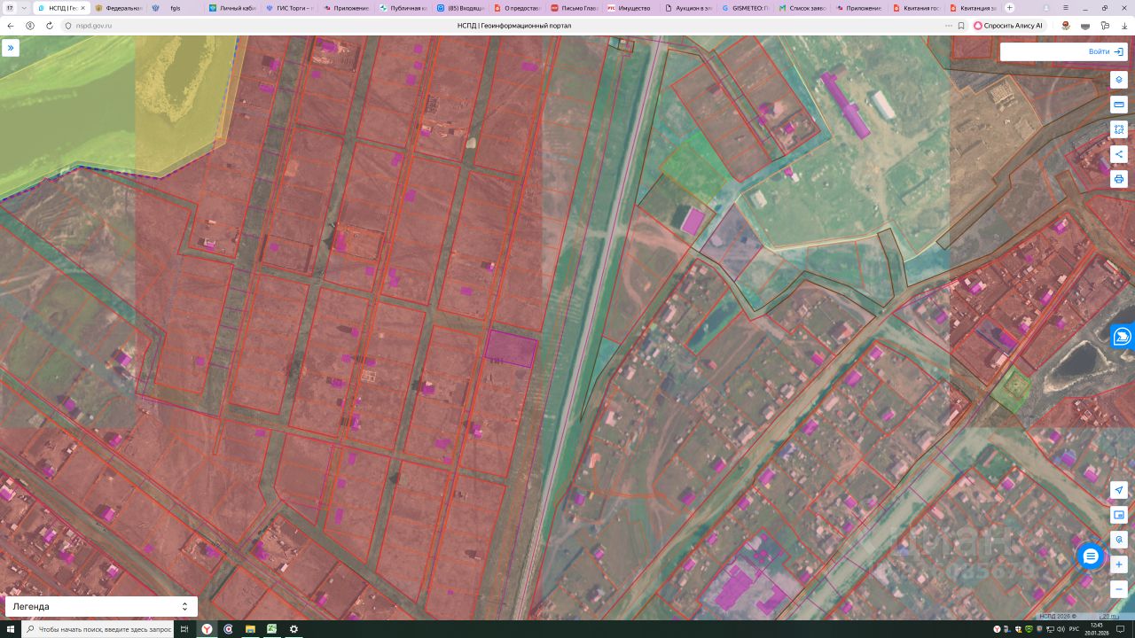This screenshot has width=1135, height=638.
Task: Go back with browser back arrow
Action: coord(11,26)
